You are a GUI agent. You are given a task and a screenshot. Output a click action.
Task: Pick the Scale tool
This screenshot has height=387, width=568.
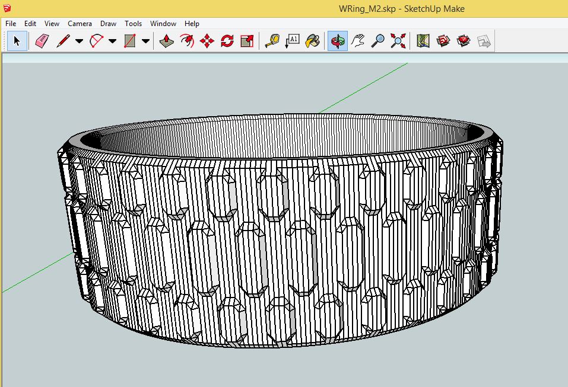point(247,41)
